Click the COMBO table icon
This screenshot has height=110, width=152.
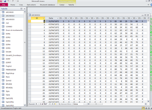pyautogui.click(x=3, y=27)
